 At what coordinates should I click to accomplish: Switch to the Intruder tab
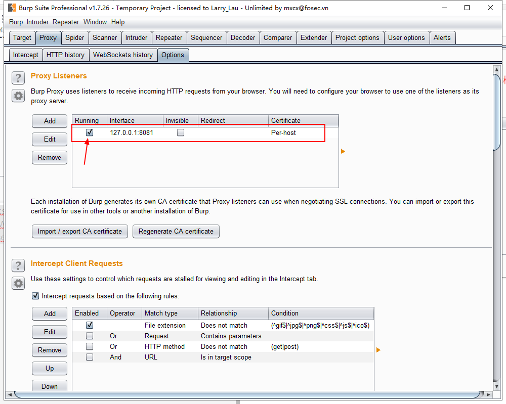(136, 38)
